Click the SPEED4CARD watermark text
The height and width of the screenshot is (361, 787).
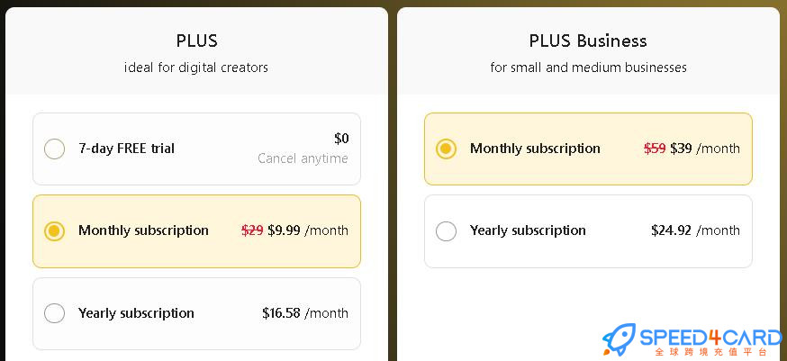(x=710, y=338)
